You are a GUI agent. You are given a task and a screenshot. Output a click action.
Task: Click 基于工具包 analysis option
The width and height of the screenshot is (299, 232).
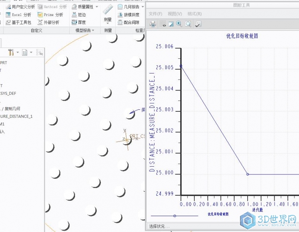click(18, 22)
